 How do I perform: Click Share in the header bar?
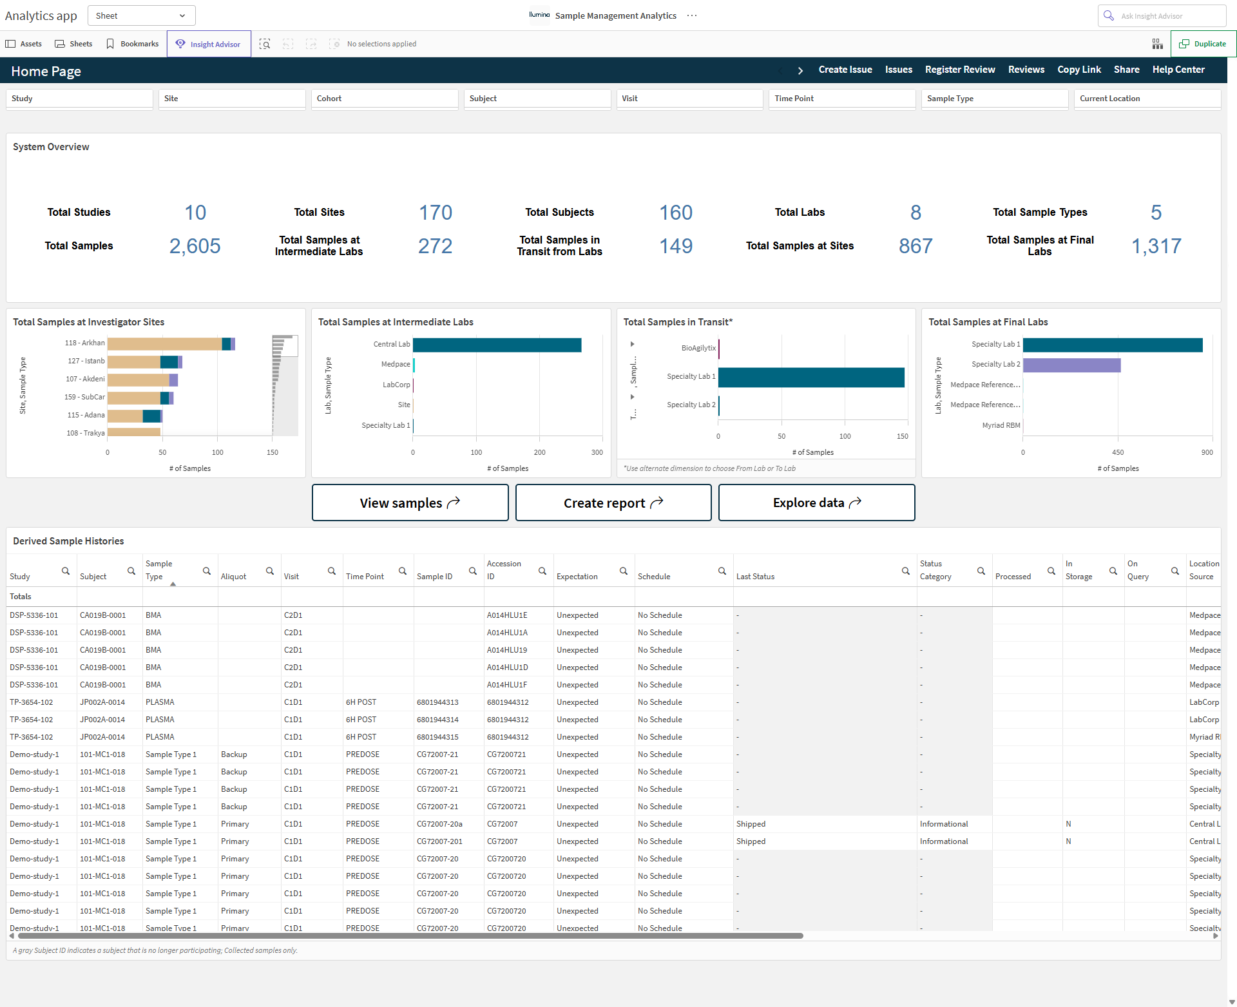coord(1127,70)
